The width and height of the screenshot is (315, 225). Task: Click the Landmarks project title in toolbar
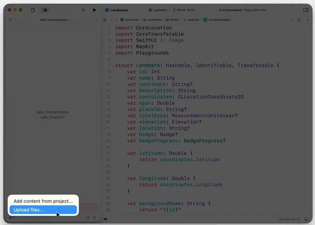click(x=119, y=10)
